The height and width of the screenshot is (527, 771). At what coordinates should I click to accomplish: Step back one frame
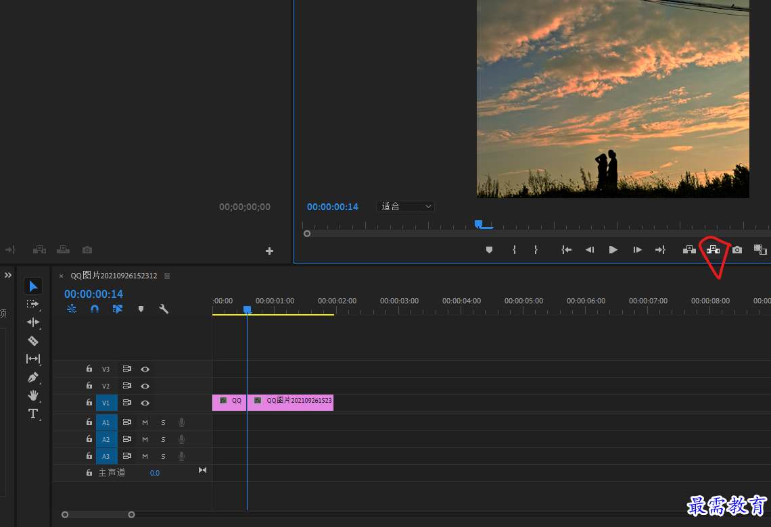tap(590, 250)
